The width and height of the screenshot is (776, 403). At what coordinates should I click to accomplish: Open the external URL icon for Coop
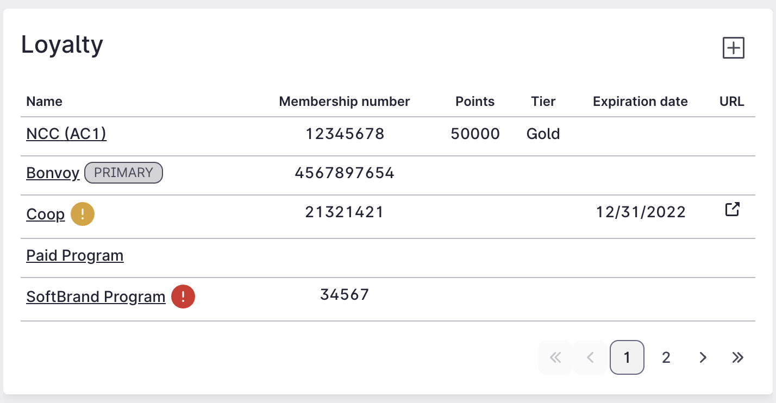pyautogui.click(x=732, y=209)
